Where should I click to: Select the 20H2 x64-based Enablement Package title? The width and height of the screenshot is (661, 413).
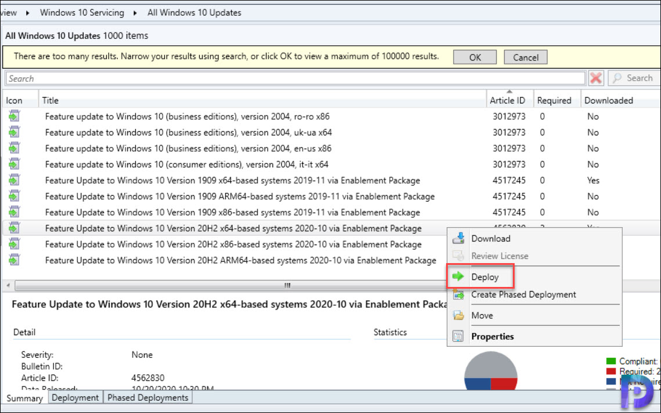tap(233, 228)
